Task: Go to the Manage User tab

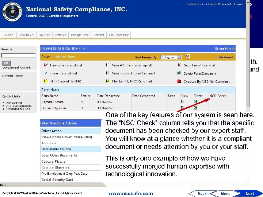Action: (x=80, y=35)
